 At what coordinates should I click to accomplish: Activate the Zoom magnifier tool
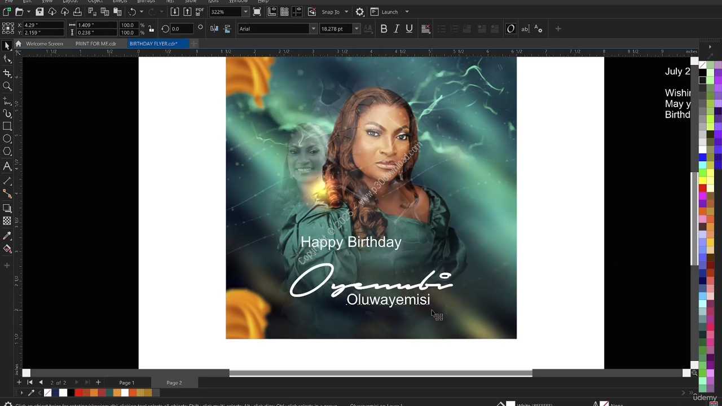pyautogui.click(x=7, y=86)
